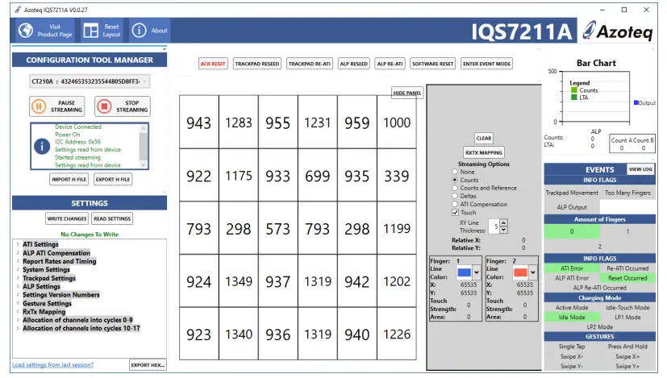
Task: Open the CT210A device dropdown
Action: pyautogui.click(x=90, y=81)
